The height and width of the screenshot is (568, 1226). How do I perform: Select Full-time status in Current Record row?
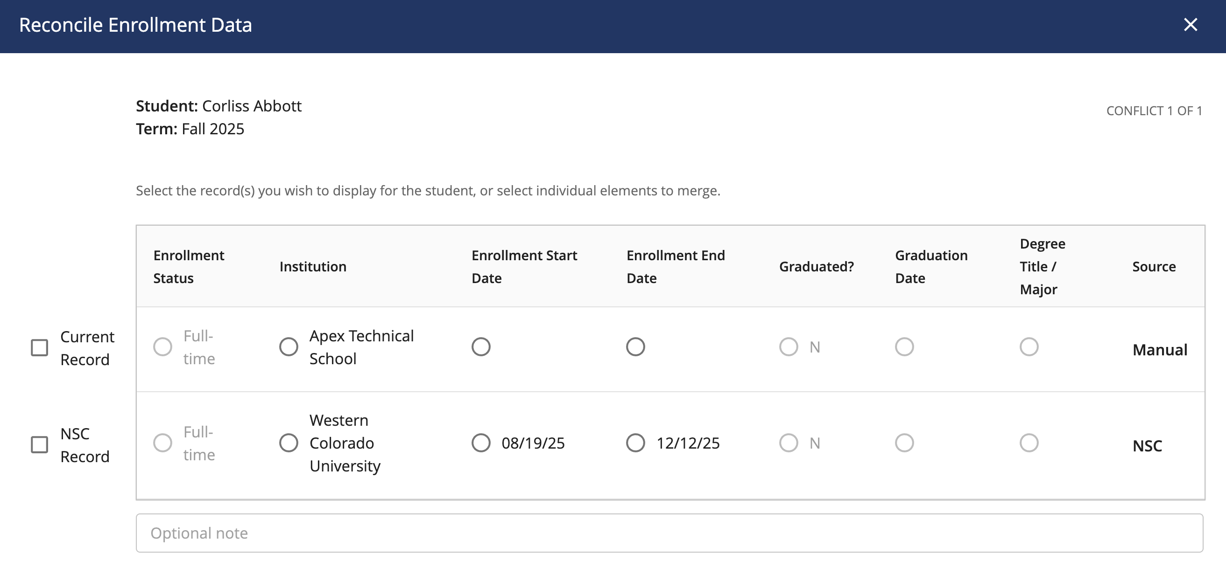[162, 346]
